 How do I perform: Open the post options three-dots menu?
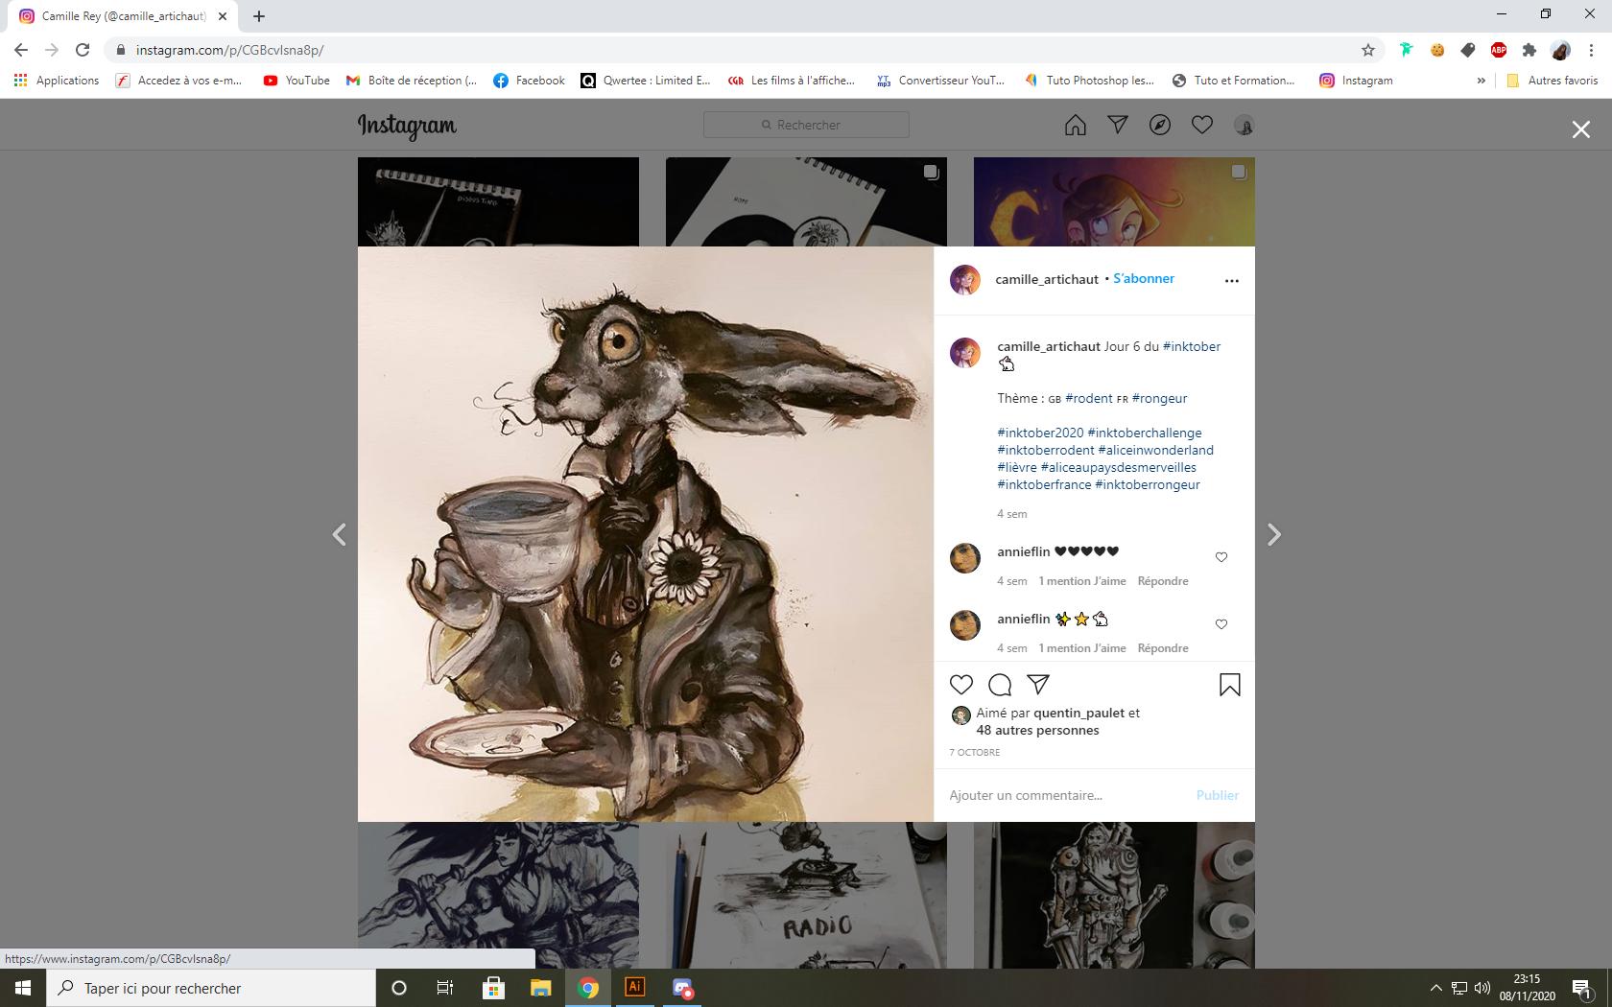click(1232, 281)
